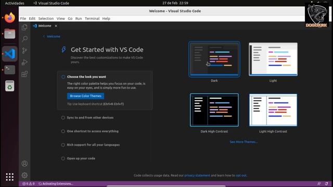This screenshot has width=333, height=187.
Task: Click the lightning bolt Get Started icon
Action: click(x=63, y=49)
